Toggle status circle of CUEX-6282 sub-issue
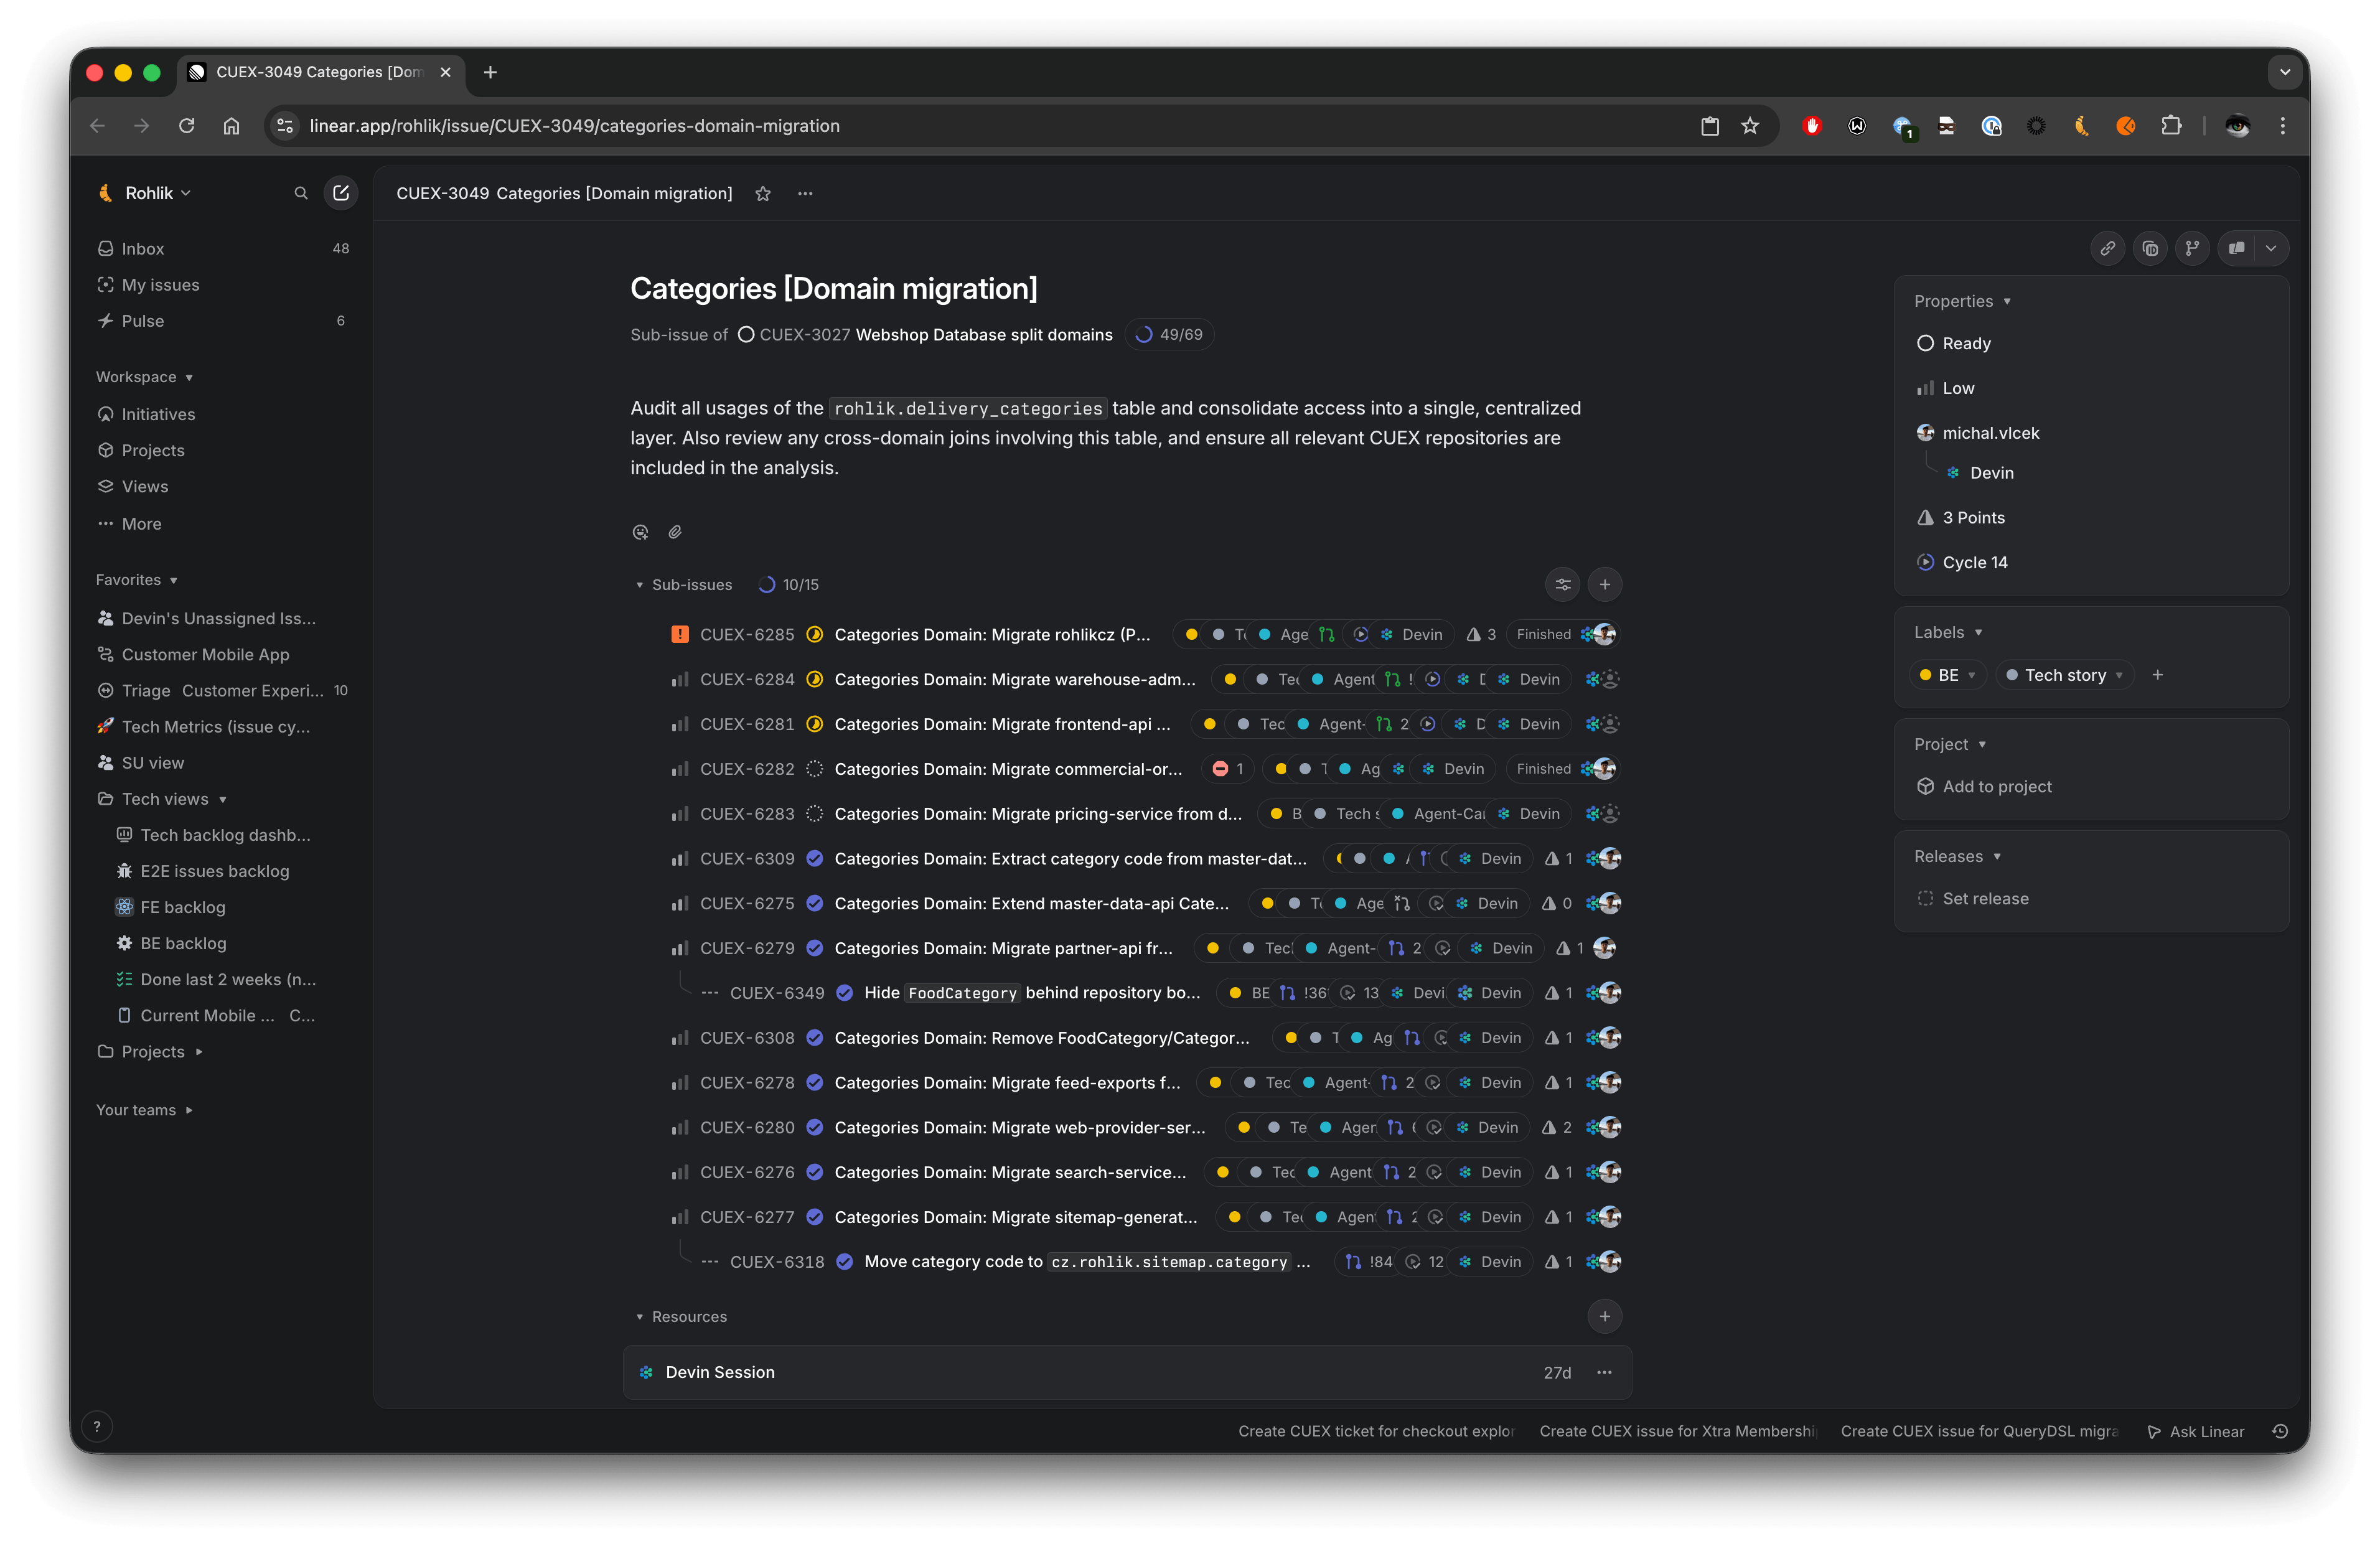Screen dimensions: 2380x1546 pos(814,769)
